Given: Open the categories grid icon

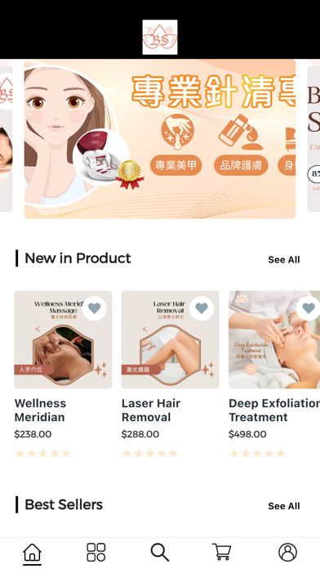Looking at the screenshot, I should point(96,553).
